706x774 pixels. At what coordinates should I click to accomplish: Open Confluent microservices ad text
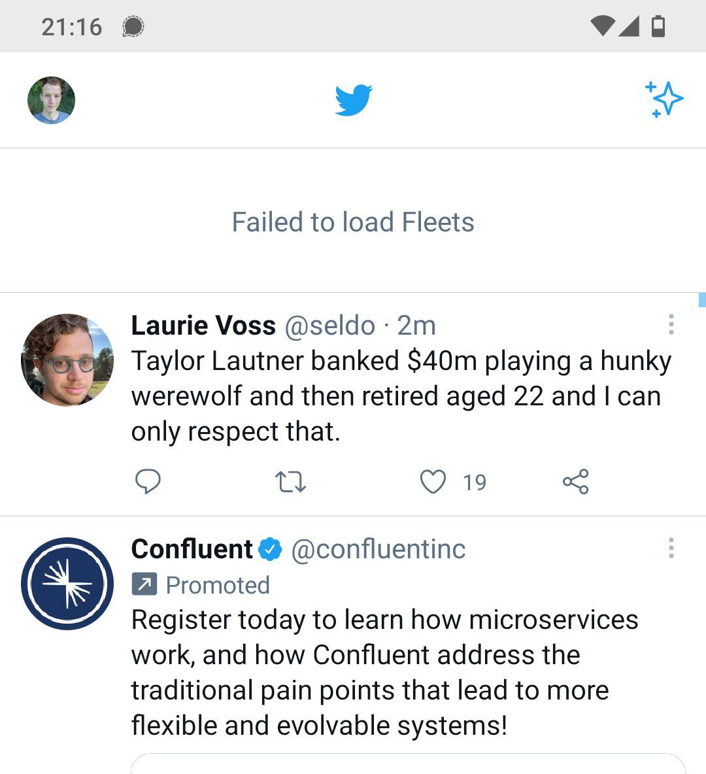coord(384,673)
